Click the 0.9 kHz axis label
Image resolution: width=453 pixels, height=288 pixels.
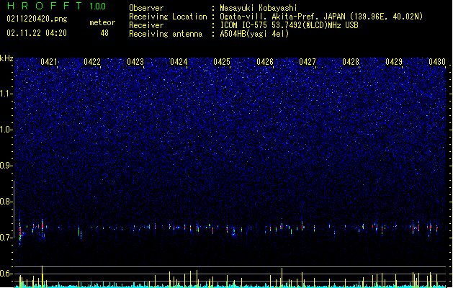click(6, 166)
